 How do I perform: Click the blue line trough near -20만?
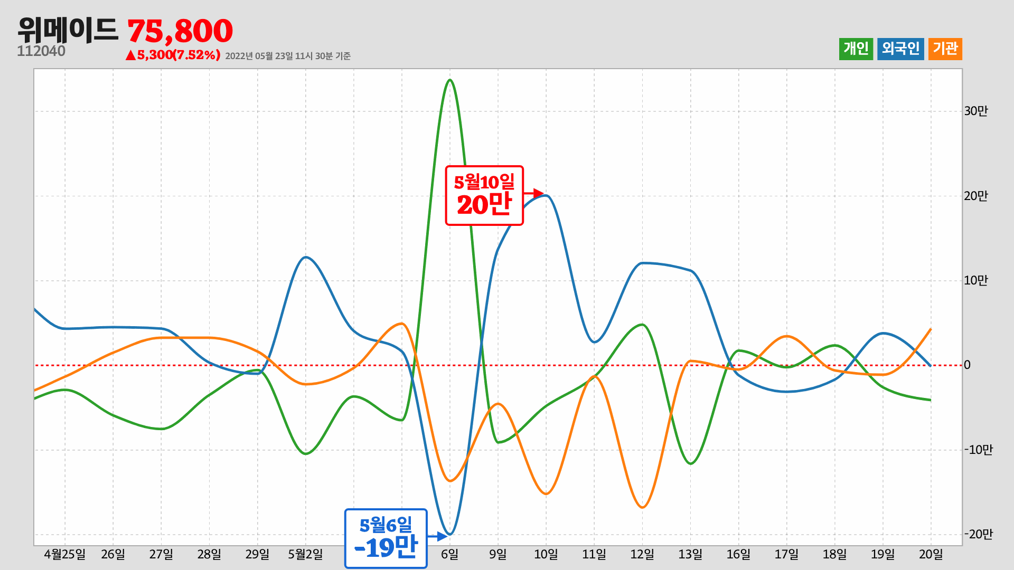tap(450, 534)
